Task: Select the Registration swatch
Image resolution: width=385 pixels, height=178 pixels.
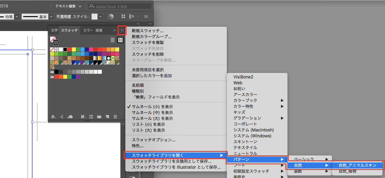Action: [x=56, y=49]
